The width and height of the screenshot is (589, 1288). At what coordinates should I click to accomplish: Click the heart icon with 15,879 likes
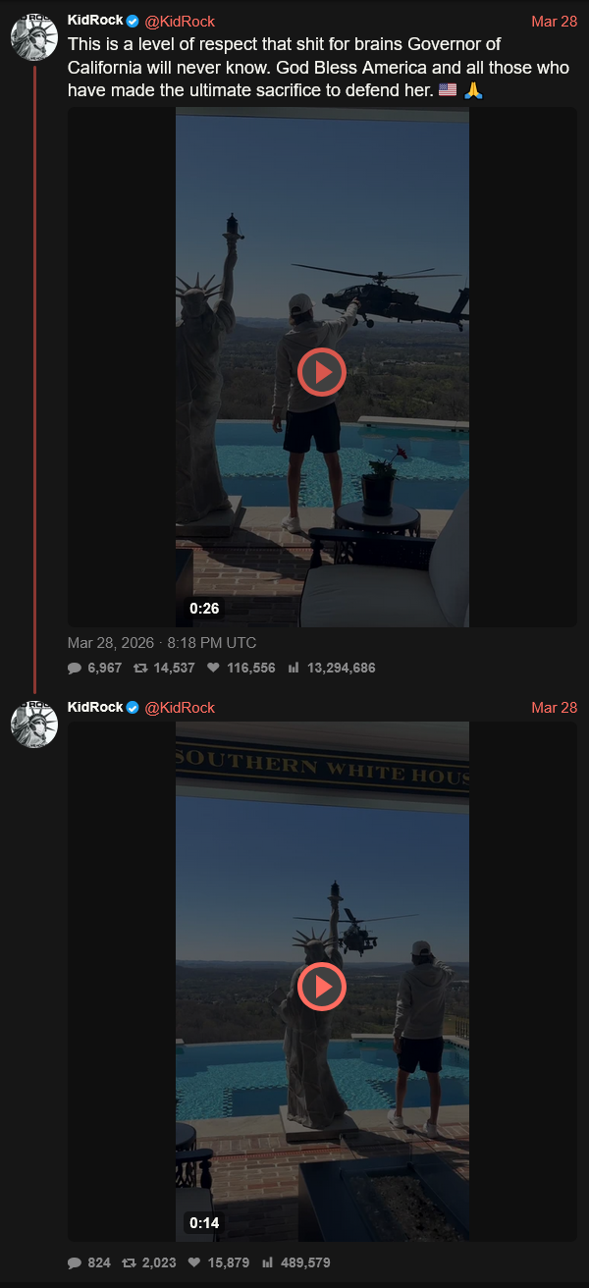[x=194, y=1262]
